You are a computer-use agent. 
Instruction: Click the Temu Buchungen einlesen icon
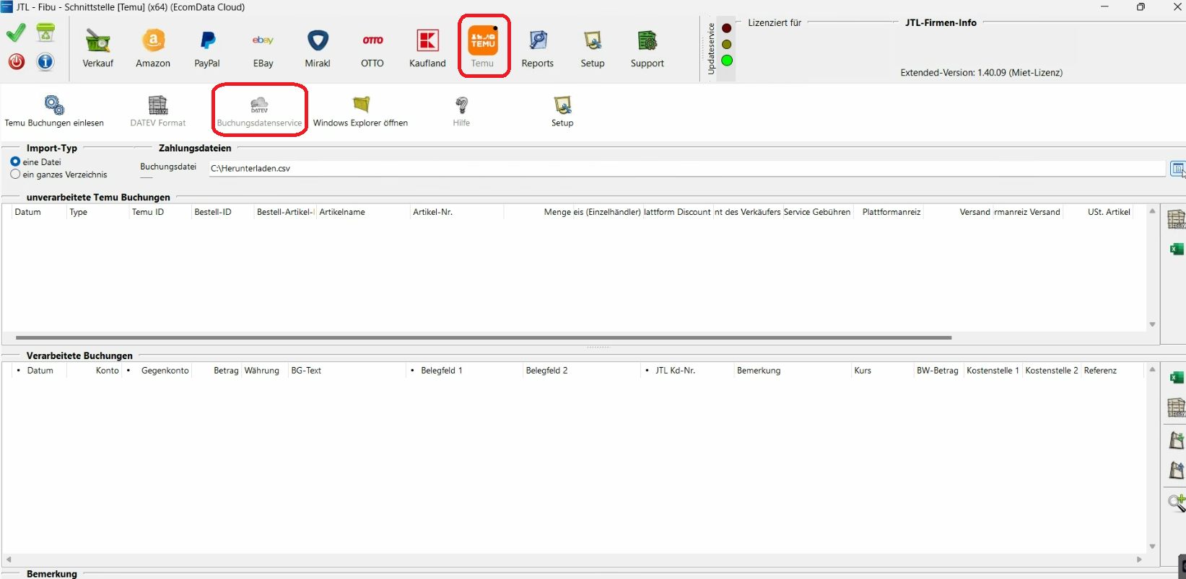[54, 110]
